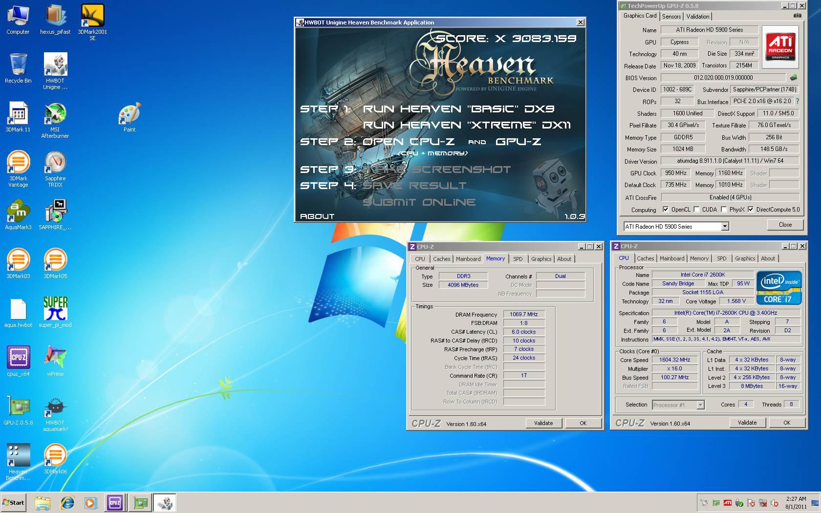Launch 3DMark05 shortcut
This screenshot has height=513, width=821.
point(55,264)
